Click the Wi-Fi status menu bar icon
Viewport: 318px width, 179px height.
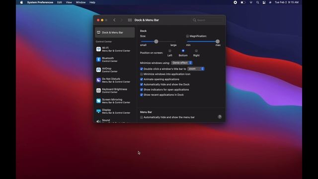coord(251,2)
